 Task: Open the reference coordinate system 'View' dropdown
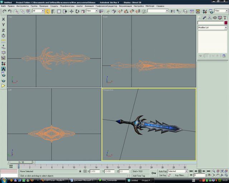pyautogui.click(x=92, y=11)
